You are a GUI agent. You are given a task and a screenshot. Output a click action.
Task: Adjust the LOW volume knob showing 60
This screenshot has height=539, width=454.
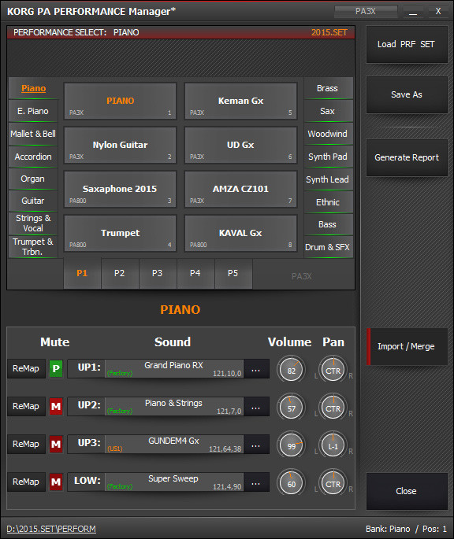[x=292, y=484]
